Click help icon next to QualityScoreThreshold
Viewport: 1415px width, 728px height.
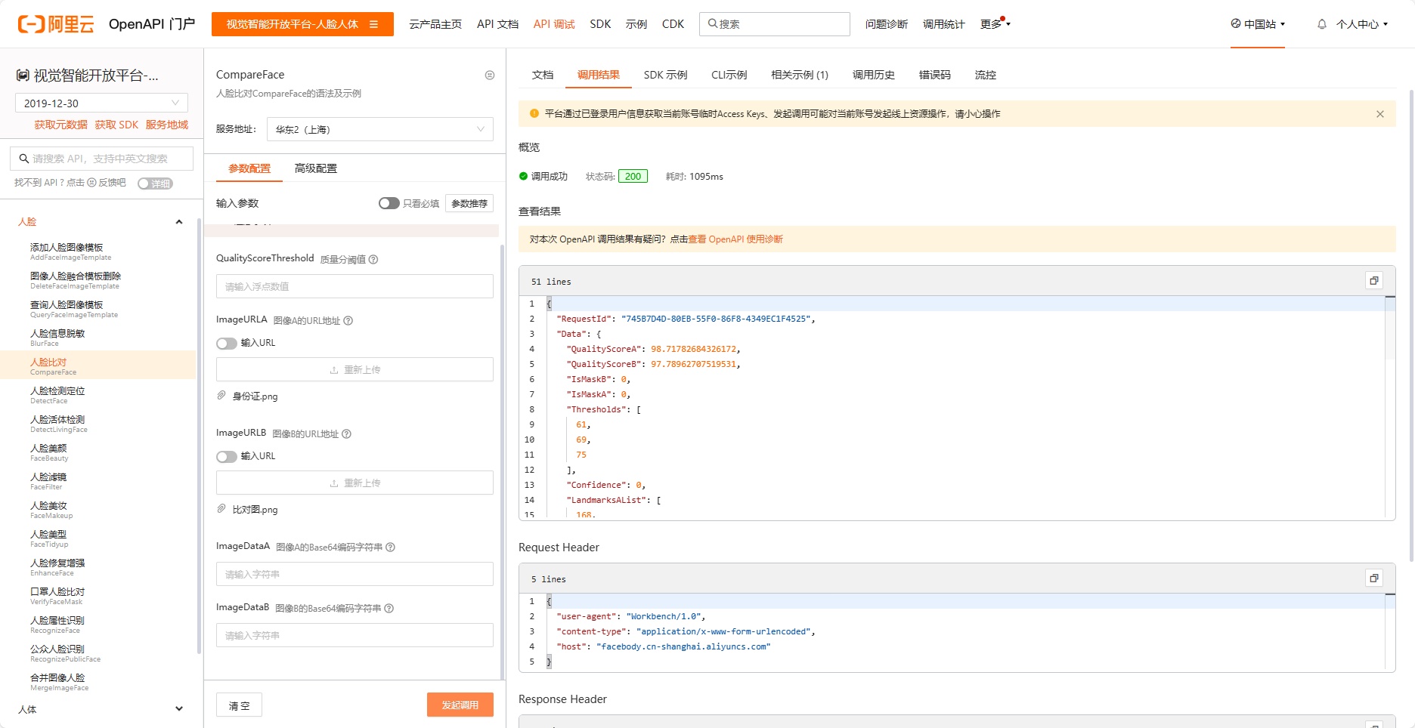coord(373,259)
